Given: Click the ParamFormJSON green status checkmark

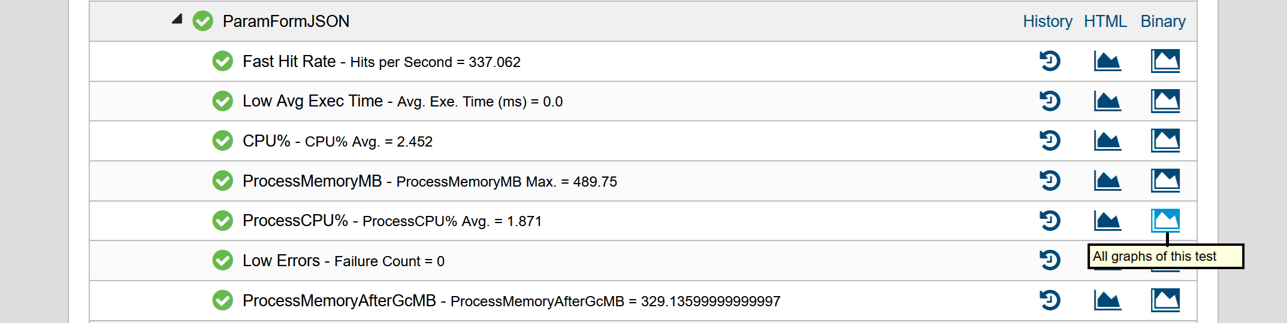Looking at the screenshot, I should 203,21.
